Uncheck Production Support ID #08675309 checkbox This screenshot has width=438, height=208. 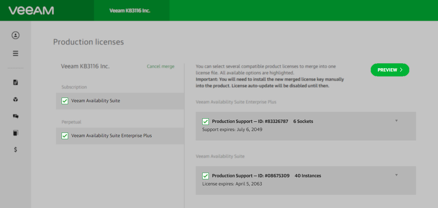pyautogui.click(x=206, y=176)
